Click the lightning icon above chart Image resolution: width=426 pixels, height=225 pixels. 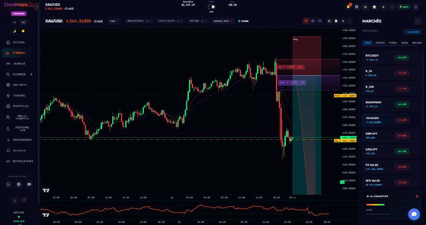coord(343,21)
